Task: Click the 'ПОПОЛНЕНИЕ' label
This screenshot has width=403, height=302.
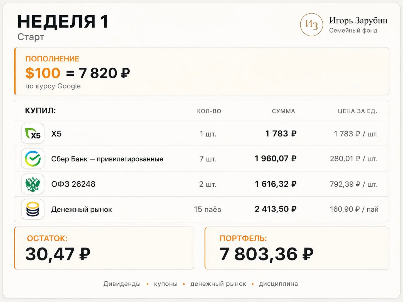Action: (52, 59)
